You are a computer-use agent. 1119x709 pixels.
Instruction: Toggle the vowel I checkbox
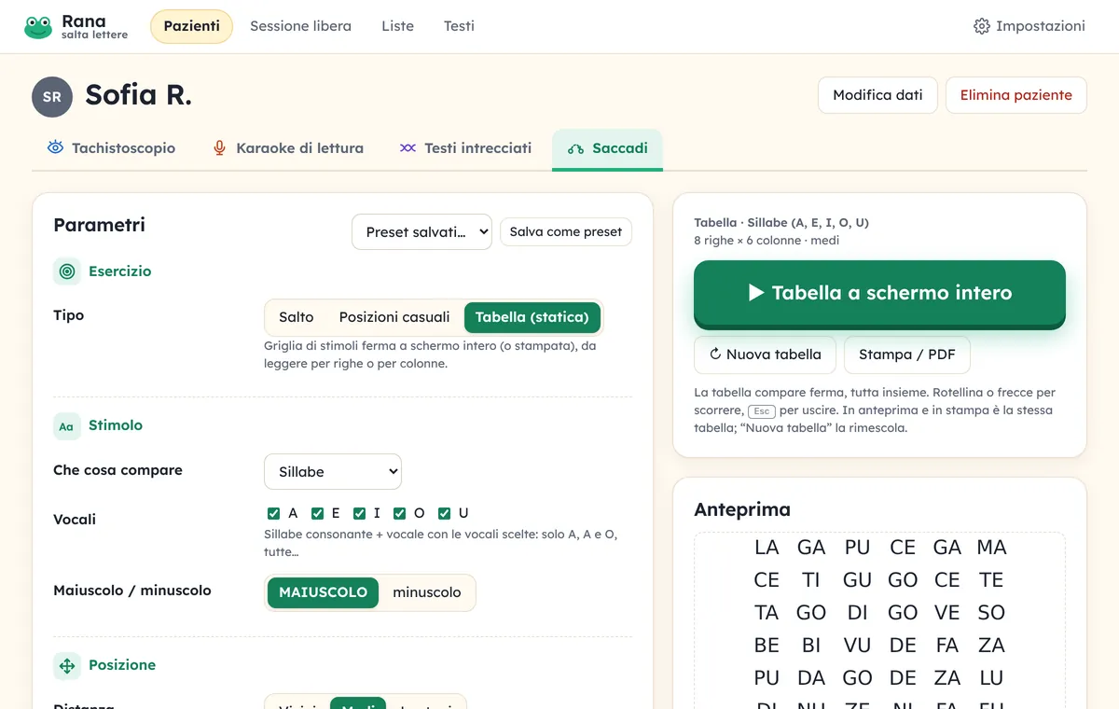[359, 513]
